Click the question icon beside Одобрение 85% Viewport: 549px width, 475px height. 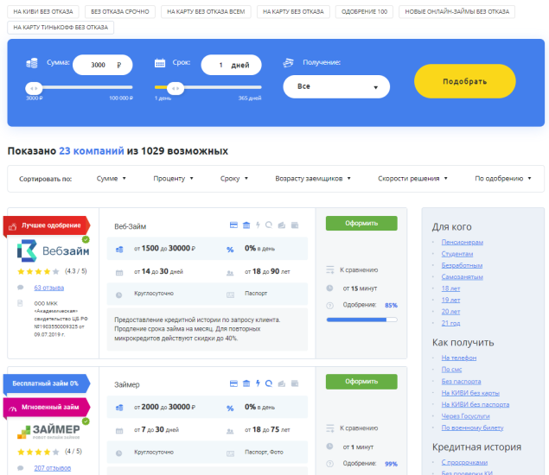pos(329,306)
